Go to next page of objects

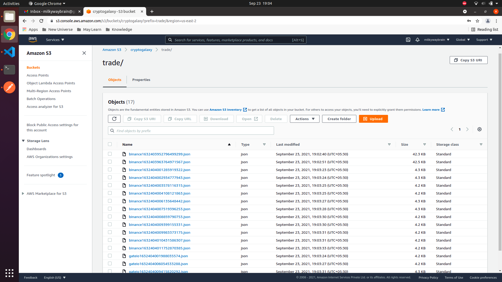(x=467, y=129)
